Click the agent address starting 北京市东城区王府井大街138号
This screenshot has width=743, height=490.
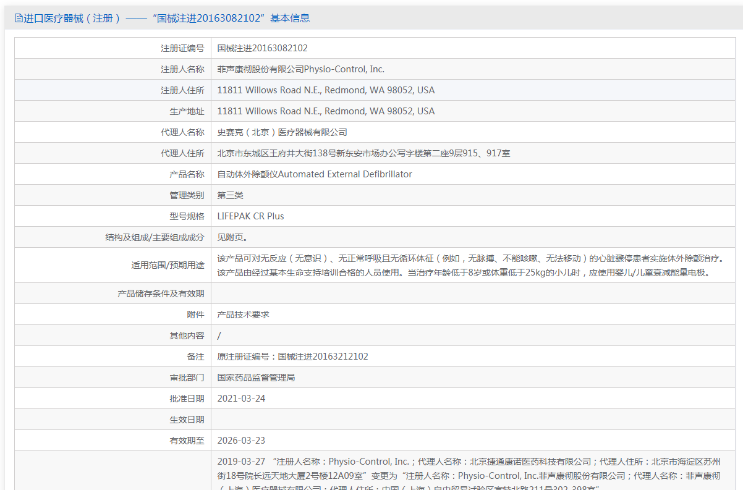tap(364, 153)
